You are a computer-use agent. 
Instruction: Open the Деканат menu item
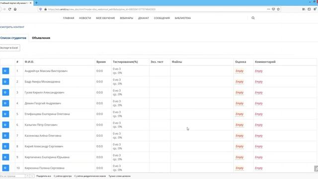[144, 18]
